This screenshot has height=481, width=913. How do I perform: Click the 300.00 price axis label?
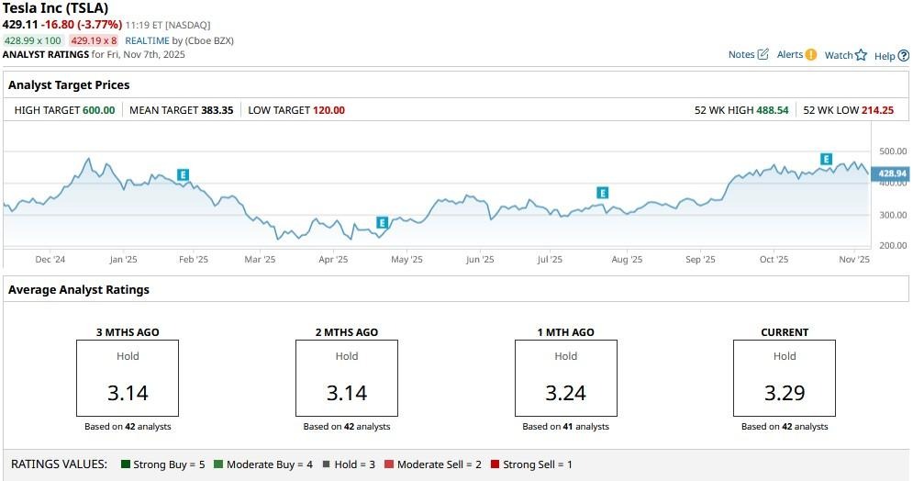(893, 215)
